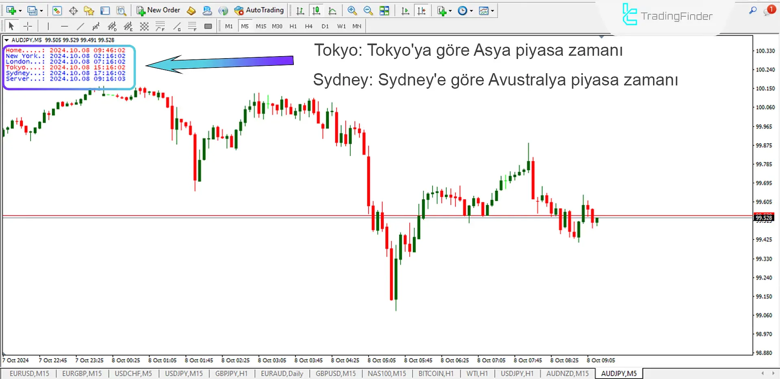780x379 pixels.
Task: Switch to the H1 timeframe
Action: [293, 26]
